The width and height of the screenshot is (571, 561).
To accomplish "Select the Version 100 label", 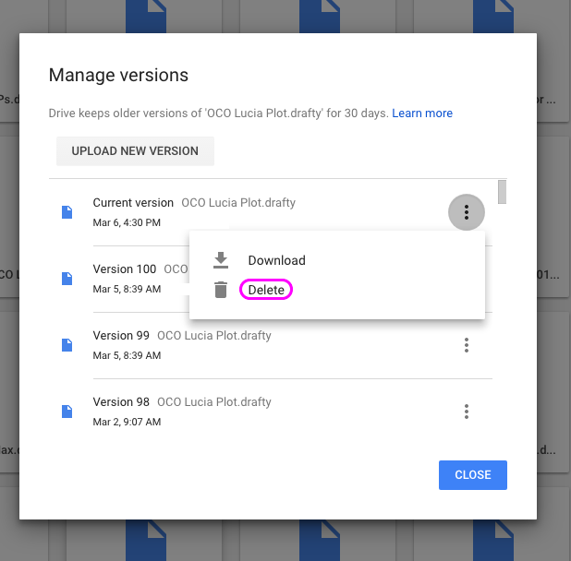I will (x=125, y=269).
